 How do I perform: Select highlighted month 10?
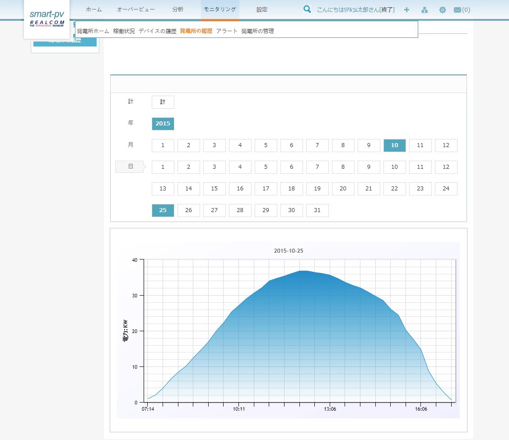[394, 145]
